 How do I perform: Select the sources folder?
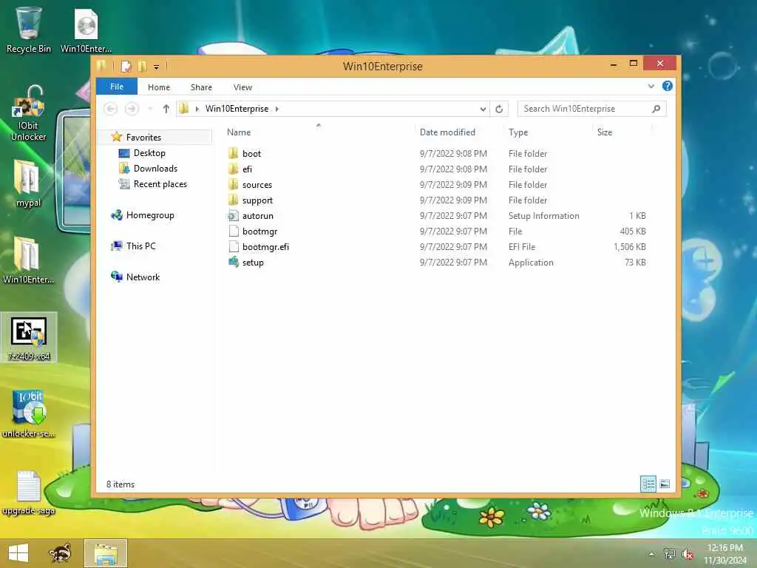point(437,184)
